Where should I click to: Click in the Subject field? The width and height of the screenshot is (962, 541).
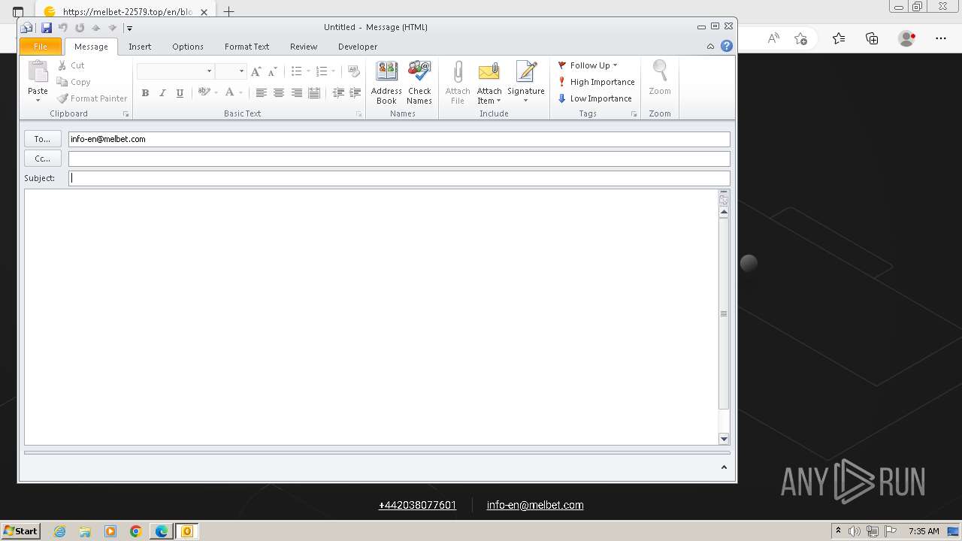click(x=399, y=178)
